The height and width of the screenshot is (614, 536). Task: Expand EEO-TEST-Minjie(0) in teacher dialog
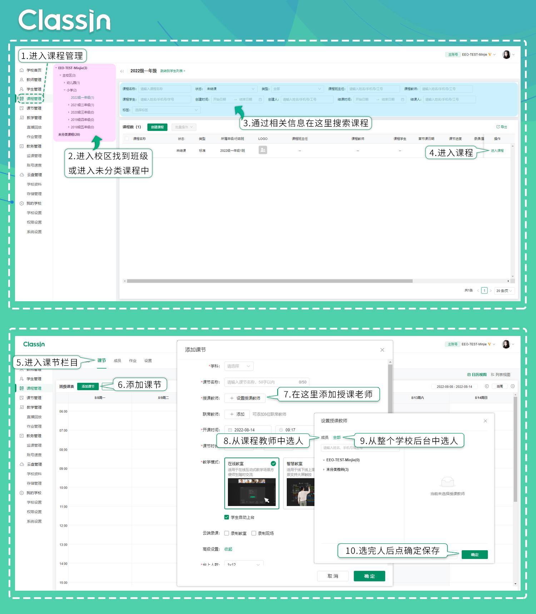324,460
